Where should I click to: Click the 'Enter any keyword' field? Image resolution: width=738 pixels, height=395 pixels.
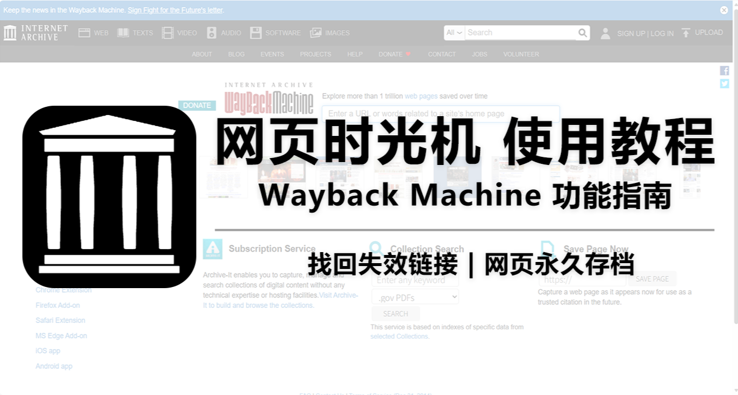coord(415,280)
